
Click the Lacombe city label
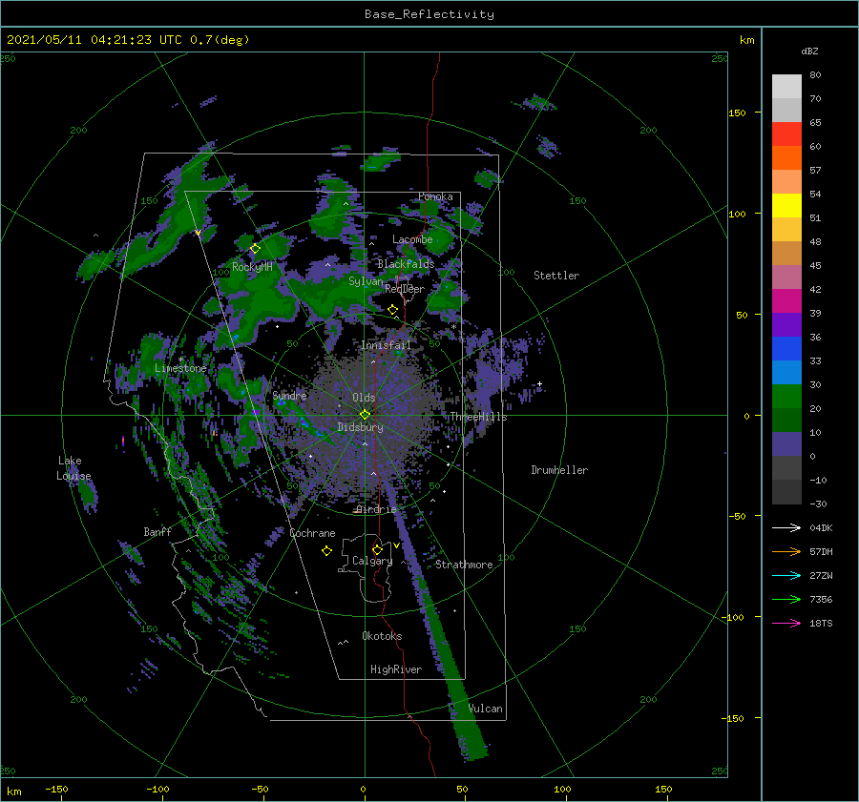(x=412, y=239)
